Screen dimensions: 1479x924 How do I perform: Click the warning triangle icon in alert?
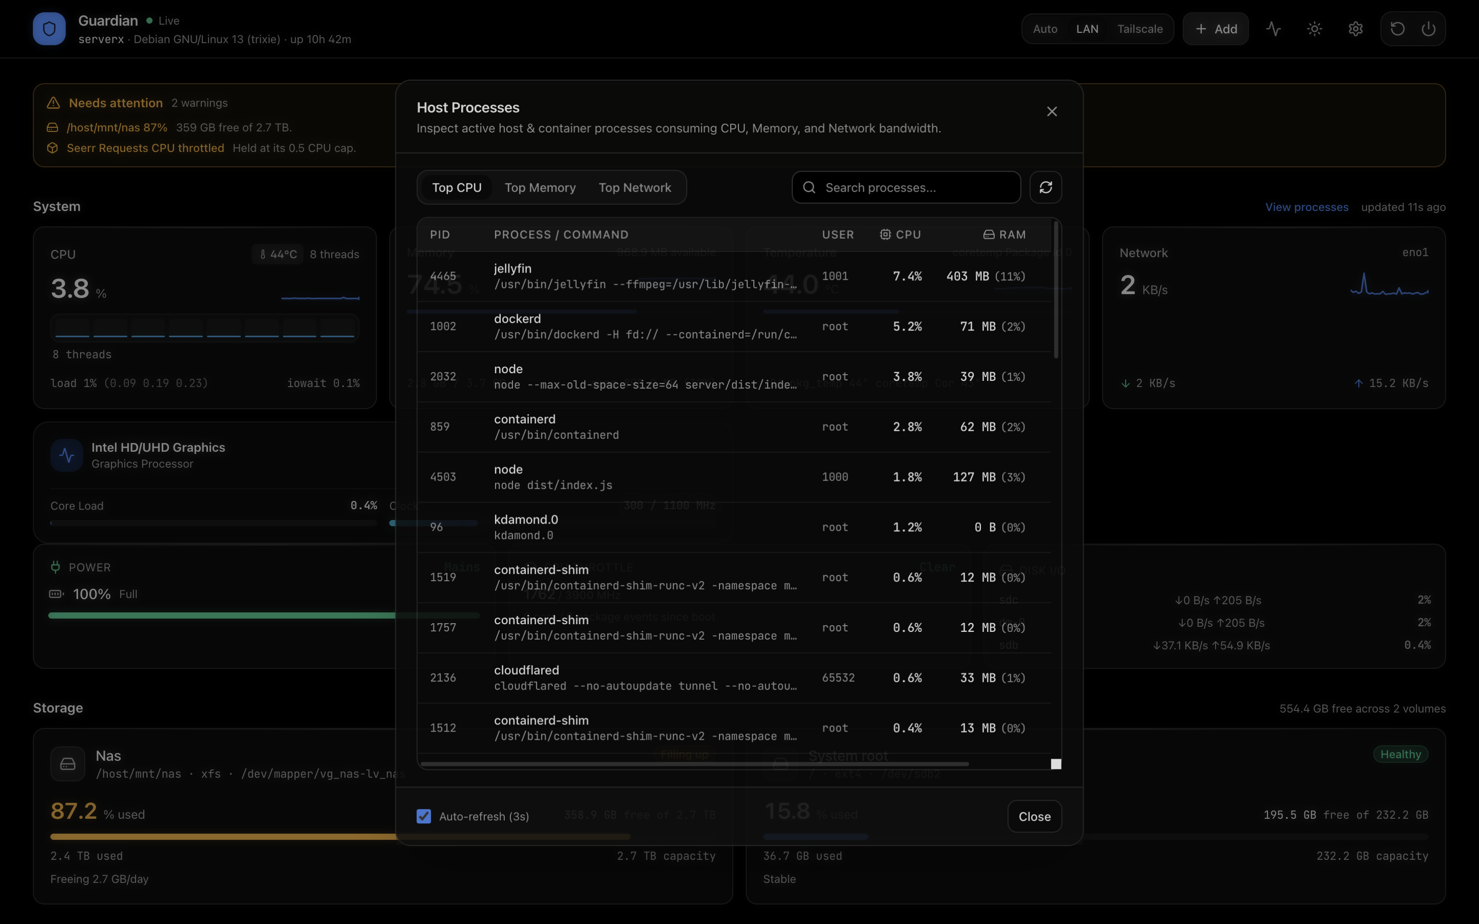pyautogui.click(x=53, y=103)
